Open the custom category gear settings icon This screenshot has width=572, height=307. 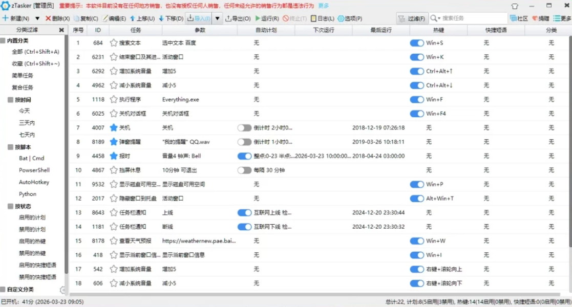63,290
